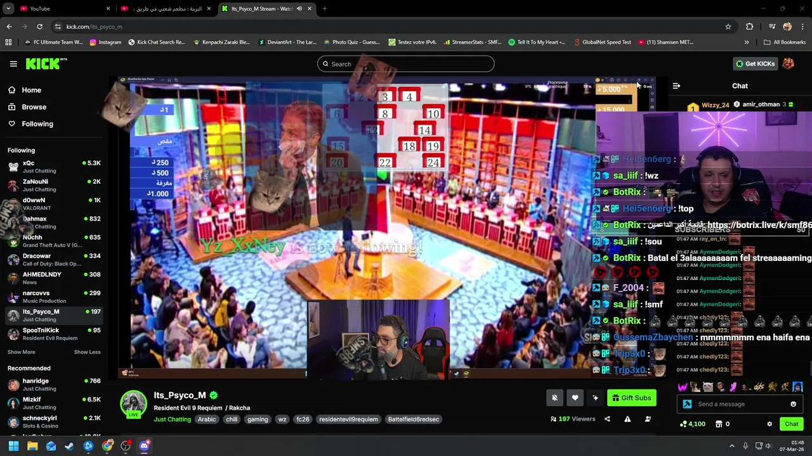Expand following list with Show More
The width and height of the screenshot is (812, 456).
22,352
